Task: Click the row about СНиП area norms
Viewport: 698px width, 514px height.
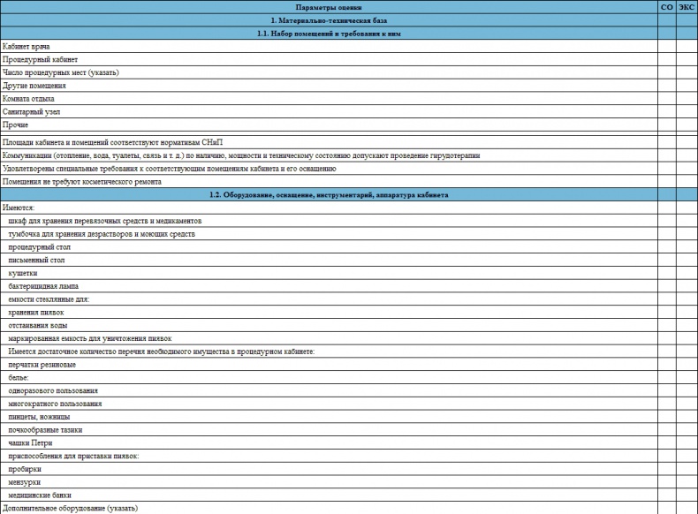Action: pos(112,142)
